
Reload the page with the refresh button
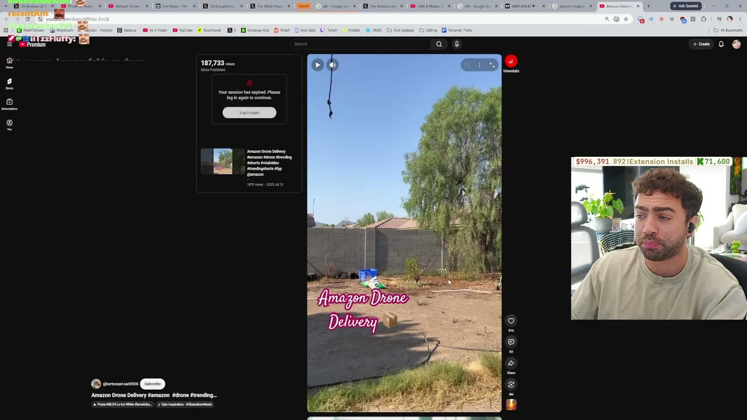(x=27, y=19)
